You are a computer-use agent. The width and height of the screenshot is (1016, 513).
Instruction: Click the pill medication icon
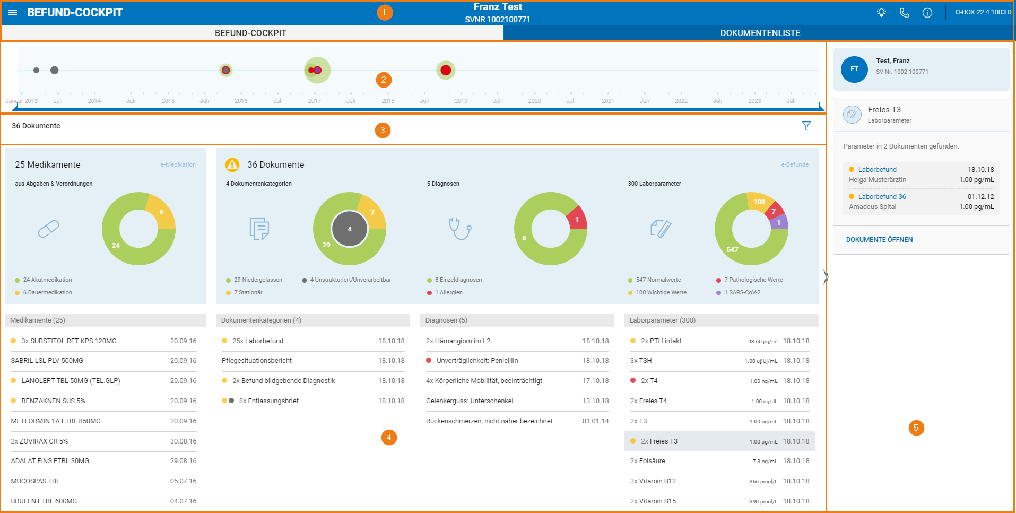click(48, 229)
